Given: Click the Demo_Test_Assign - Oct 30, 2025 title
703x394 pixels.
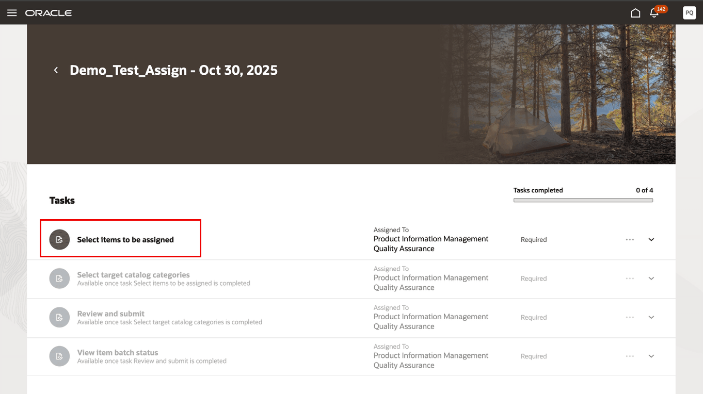Looking at the screenshot, I should point(173,70).
